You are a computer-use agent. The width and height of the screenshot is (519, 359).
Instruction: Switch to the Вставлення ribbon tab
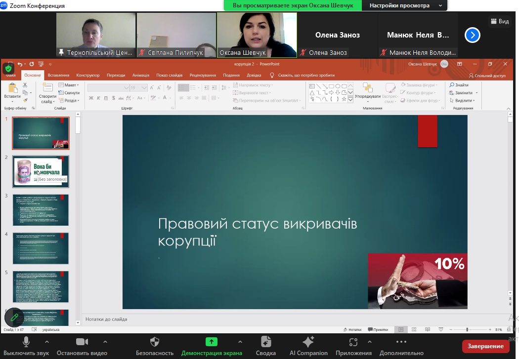click(58, 75)
